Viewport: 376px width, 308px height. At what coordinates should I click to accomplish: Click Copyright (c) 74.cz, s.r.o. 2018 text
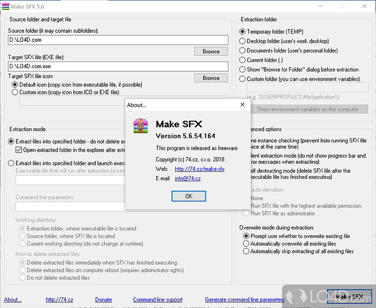[190, 160]
